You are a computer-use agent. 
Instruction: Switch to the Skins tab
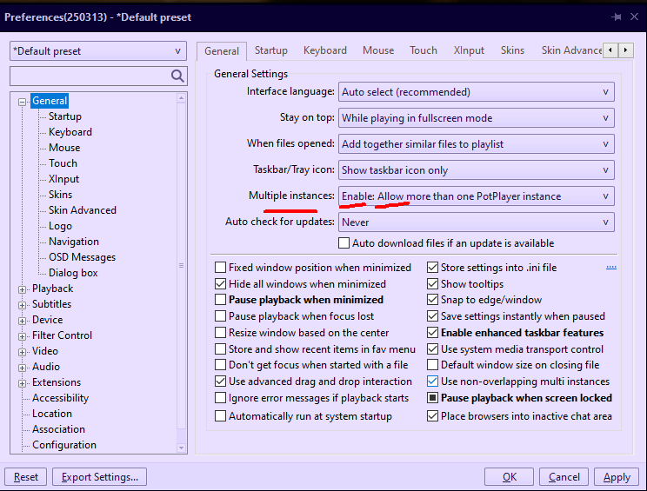512,50
